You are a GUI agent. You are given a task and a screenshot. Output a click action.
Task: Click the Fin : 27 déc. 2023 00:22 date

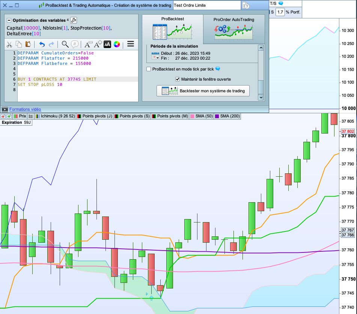[x=185, y=58]
